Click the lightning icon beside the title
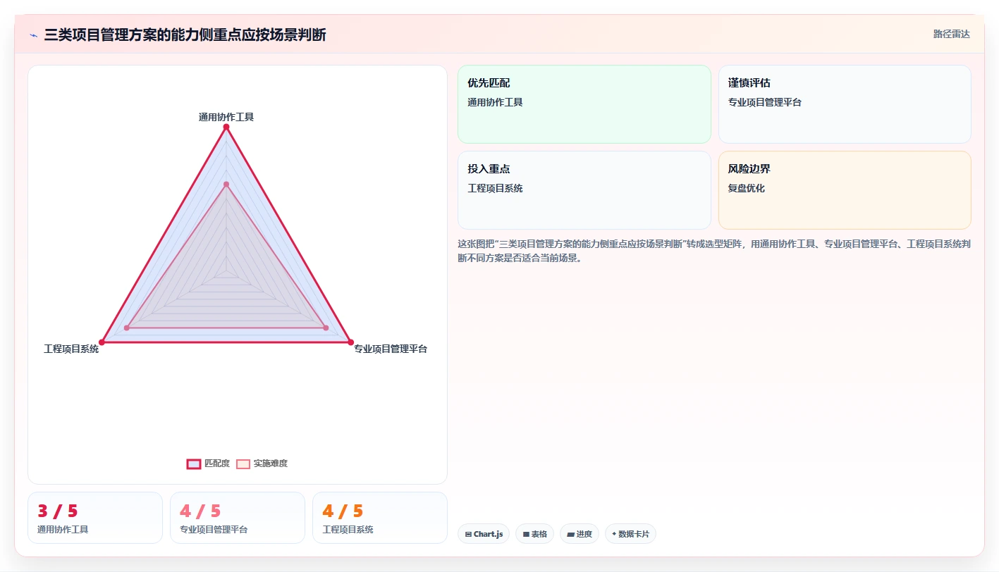 (34, 35)
